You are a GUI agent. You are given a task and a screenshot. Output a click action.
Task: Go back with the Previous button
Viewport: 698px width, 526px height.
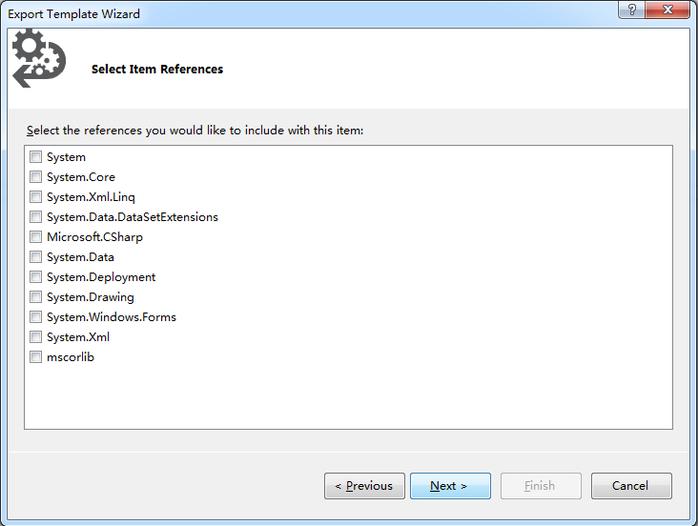click(x=364, y=486)
